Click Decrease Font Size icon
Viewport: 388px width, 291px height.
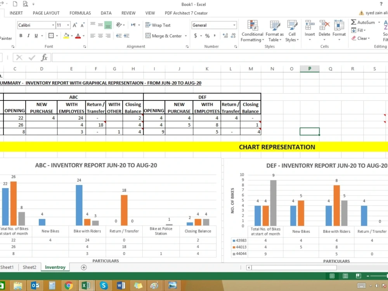click(x=82, y=25)
